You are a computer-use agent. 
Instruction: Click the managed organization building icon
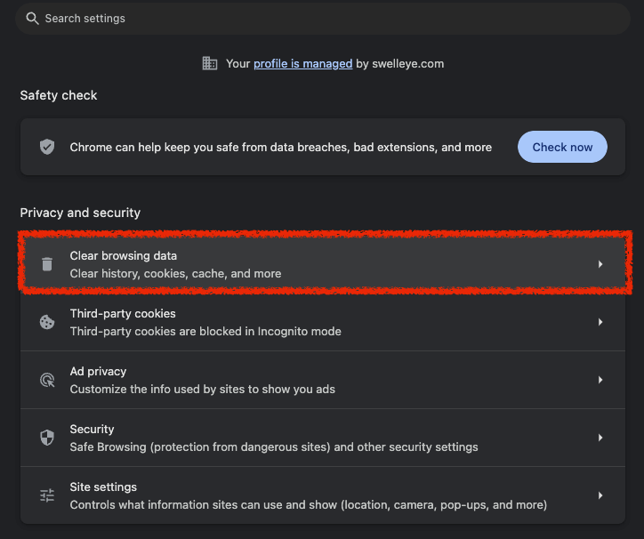pyautogui.click(x=210, y=63)
